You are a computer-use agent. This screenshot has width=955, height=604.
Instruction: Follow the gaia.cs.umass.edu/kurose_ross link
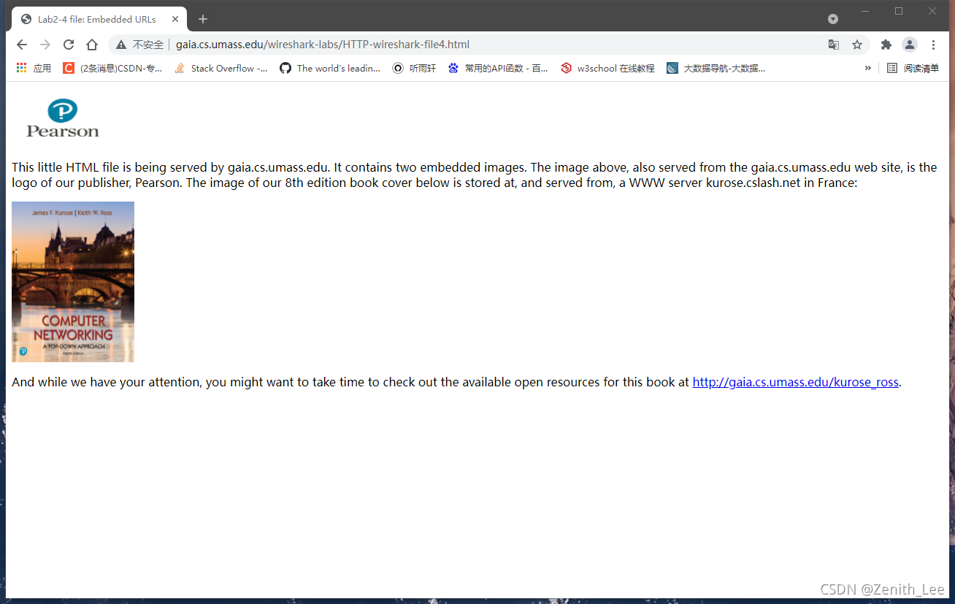[x=795, y=382]
